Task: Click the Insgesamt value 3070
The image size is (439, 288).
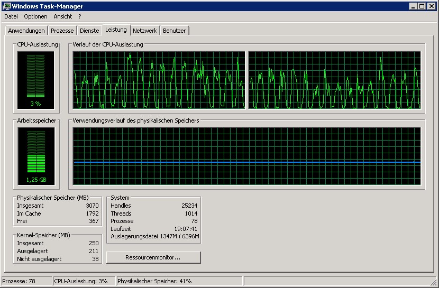Action: pyautogui.click(x=92, y=206)
